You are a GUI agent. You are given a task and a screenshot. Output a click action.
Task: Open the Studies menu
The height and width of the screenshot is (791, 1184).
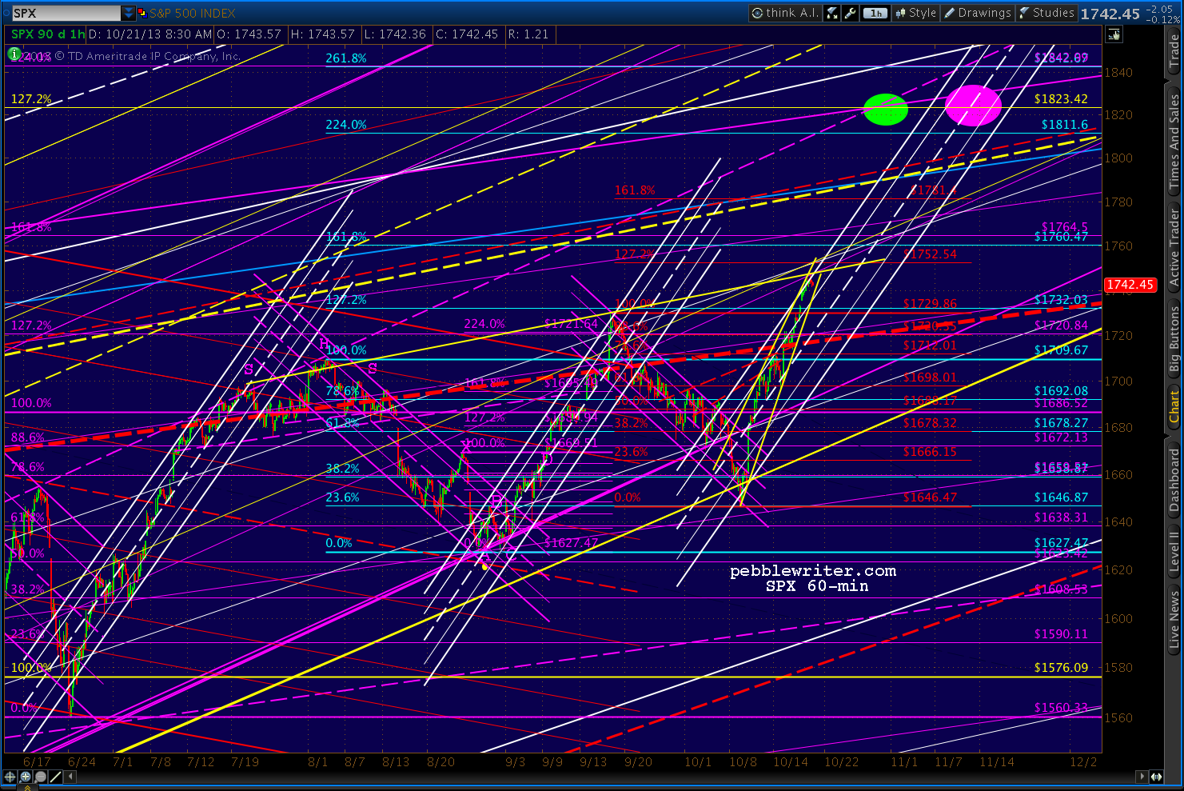(x=1046, y=13)
